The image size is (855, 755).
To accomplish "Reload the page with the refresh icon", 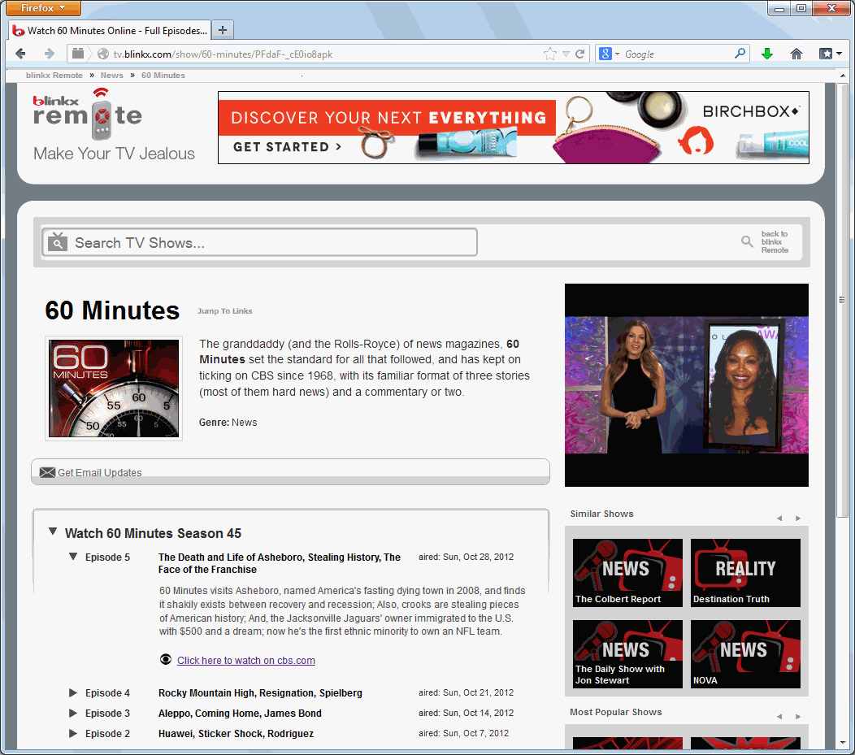I will 580,54.
